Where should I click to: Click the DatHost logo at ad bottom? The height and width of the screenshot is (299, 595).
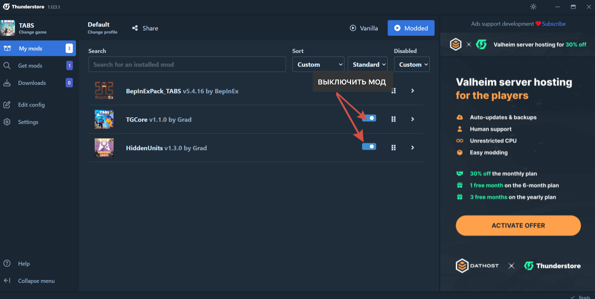[x=477, y=266]
